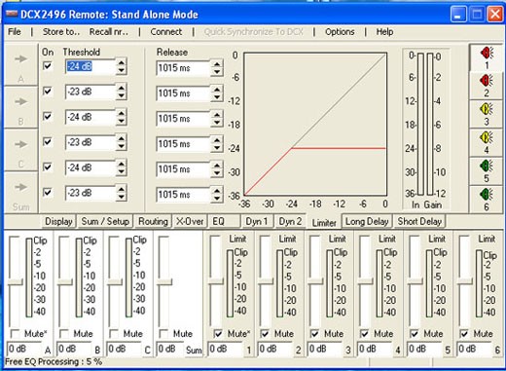Image resolution: width=506 pixels, height=371 pixels.
Task: Mute input channel A
Action: tap(15, 333)
